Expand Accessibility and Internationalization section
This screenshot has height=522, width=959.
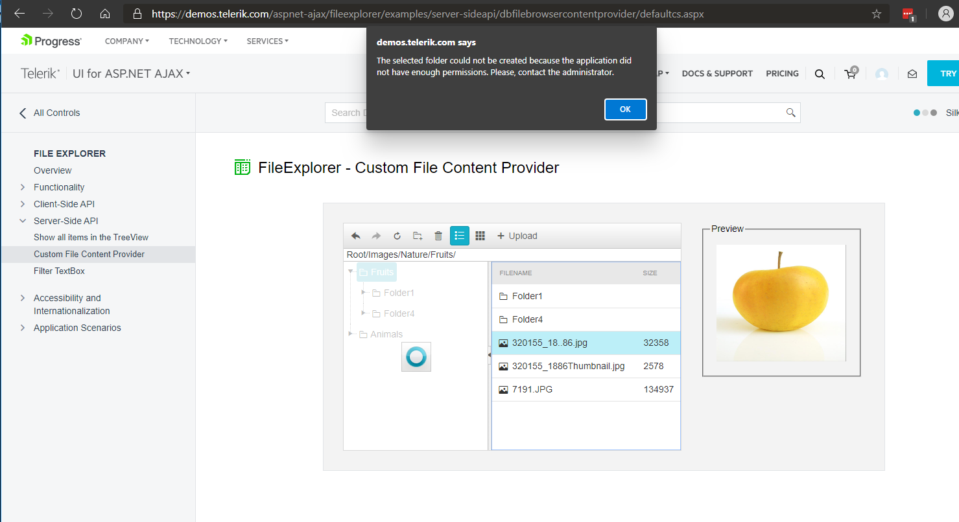pos(23,298)
